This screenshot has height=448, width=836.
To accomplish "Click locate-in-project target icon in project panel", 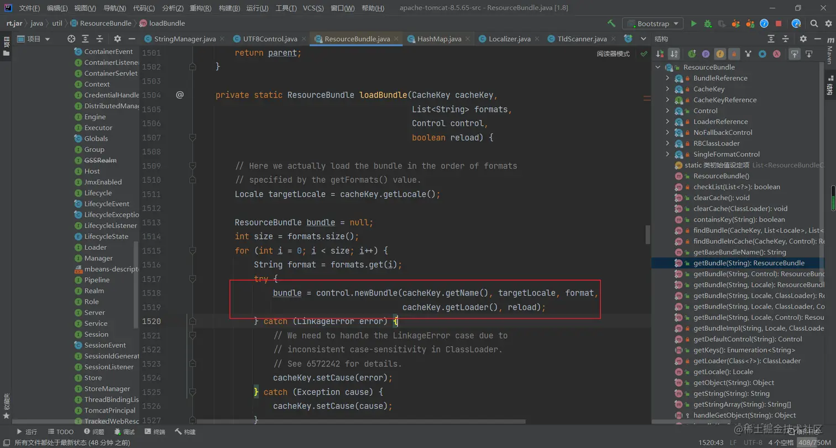I will (x=71, y=39).
